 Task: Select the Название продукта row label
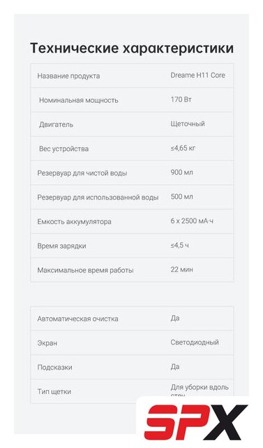(68, 76)
